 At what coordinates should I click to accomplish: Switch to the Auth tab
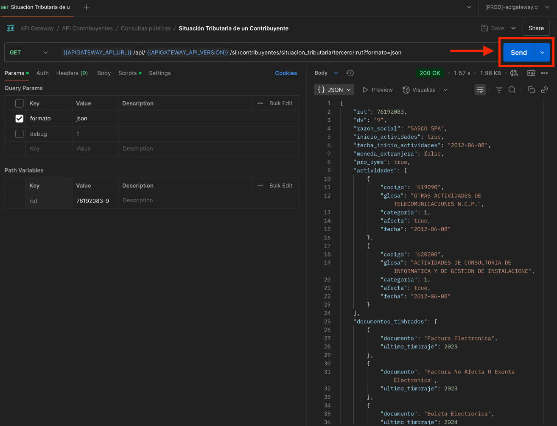pos(42,73)
